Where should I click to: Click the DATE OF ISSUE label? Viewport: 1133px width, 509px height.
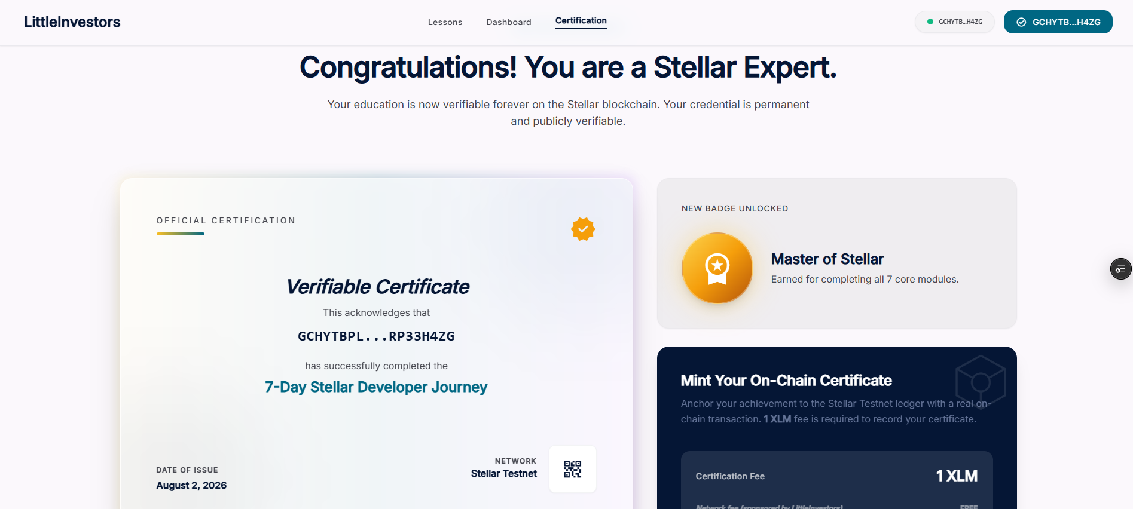pos(187,470)
